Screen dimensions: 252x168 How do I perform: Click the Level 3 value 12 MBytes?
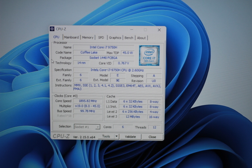coord(133,117)
